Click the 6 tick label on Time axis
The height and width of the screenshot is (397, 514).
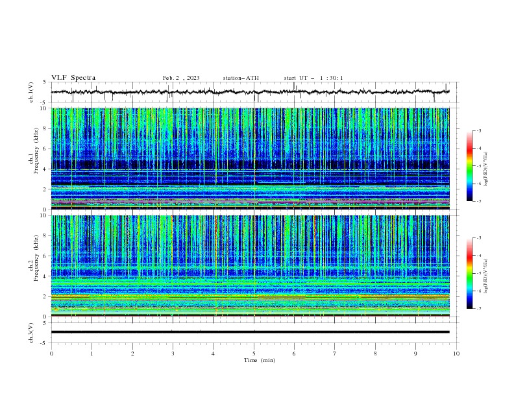pyautogui.click(x=295, y=354)
